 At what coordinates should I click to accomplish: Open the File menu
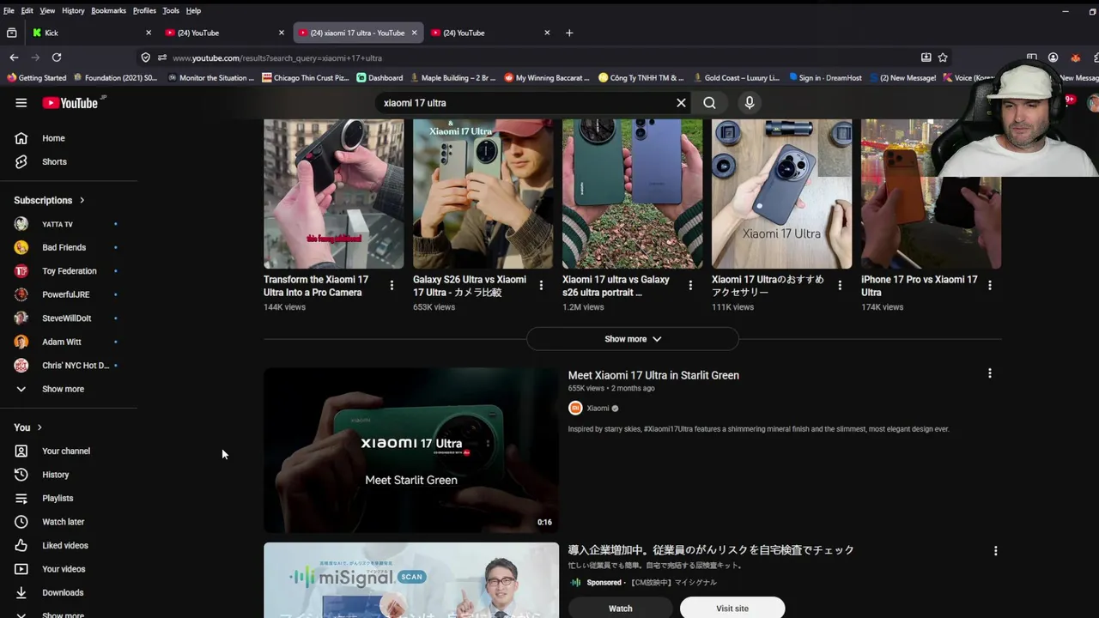[x=9, y=10]
